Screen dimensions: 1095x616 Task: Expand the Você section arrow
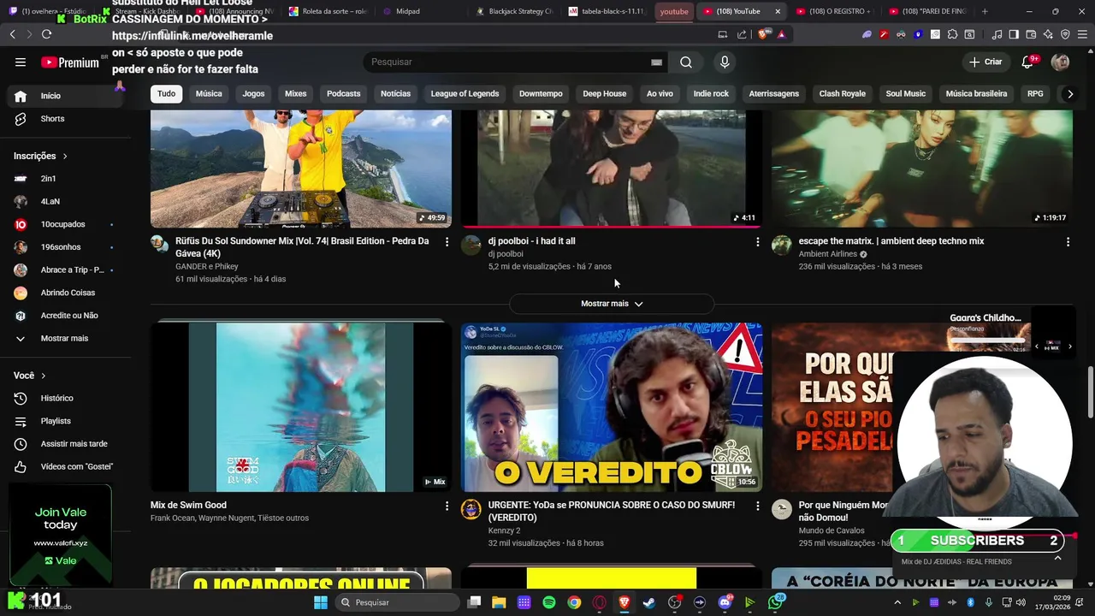[43, 376]
